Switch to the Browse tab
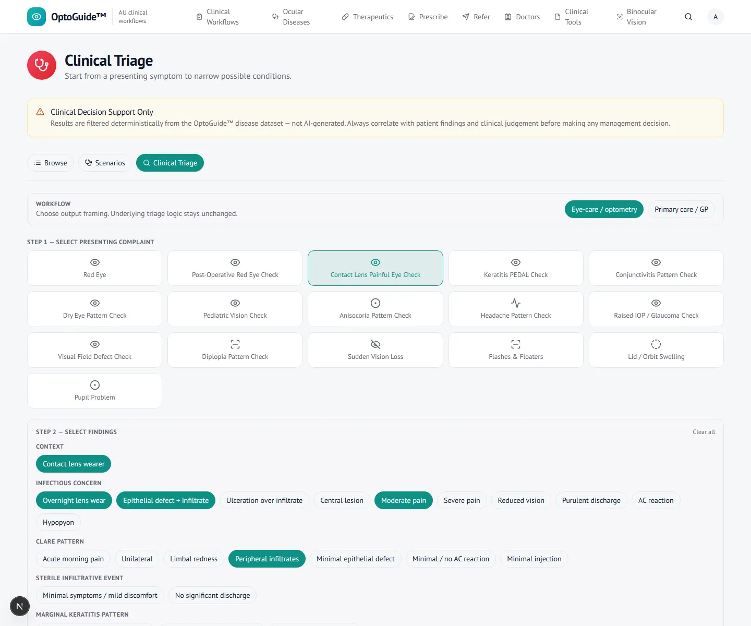Screen dimensions: 751x626 [51, 163]
